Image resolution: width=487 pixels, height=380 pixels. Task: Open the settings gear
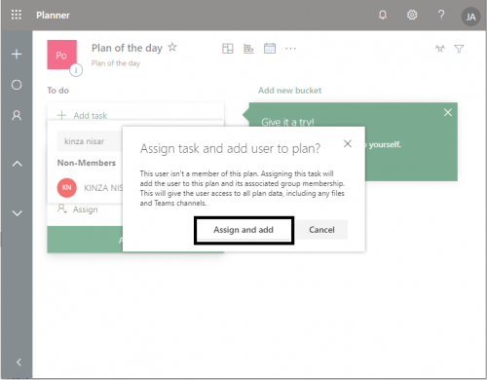[x=412, y=15]
